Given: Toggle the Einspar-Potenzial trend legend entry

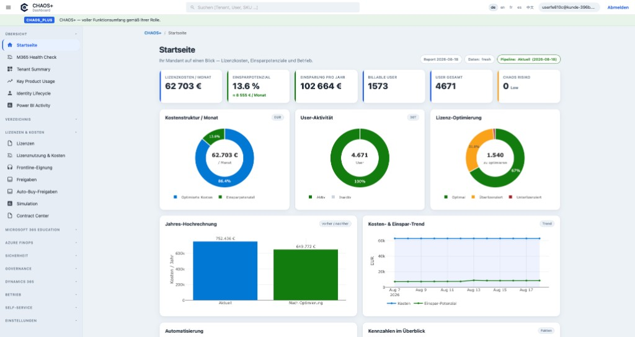Looking at the screenshot, I should coord(435,303).
